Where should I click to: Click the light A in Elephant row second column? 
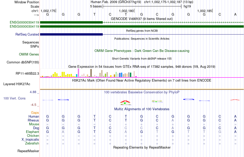[x=63, y=132]
